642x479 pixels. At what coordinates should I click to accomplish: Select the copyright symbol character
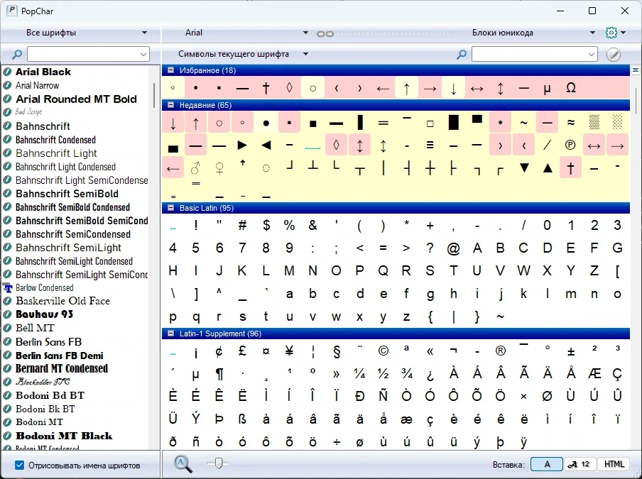pyautogui.click(x=383, y=351)
